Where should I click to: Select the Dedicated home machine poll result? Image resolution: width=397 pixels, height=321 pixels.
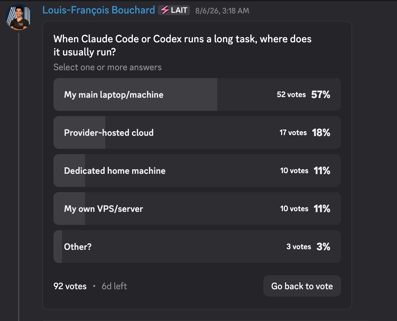[197, 171]
